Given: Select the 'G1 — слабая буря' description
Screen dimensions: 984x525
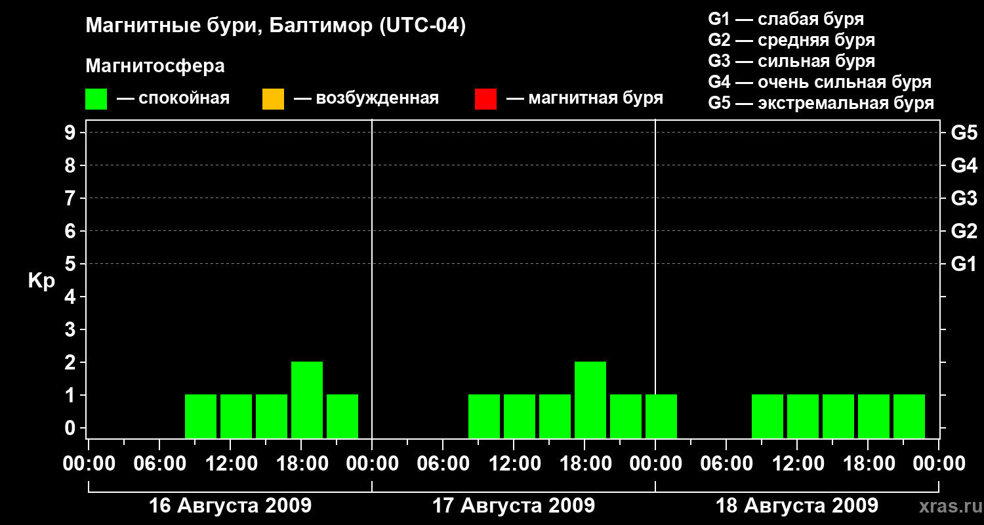Looking at the screenshot, I should 786,18.
